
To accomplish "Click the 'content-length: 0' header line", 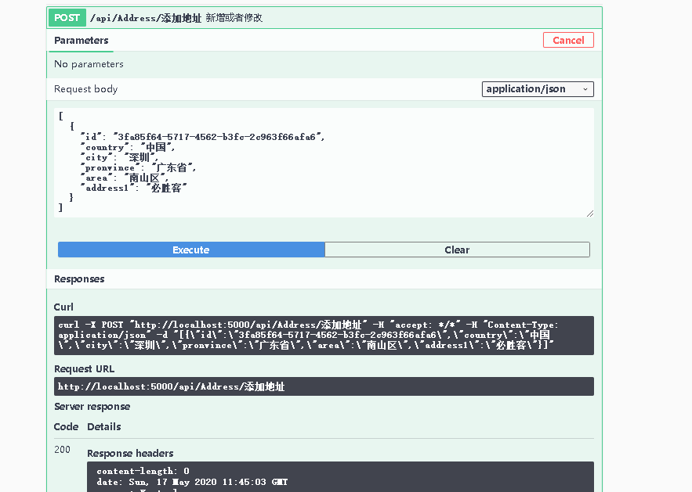I will tap(143, 472).
